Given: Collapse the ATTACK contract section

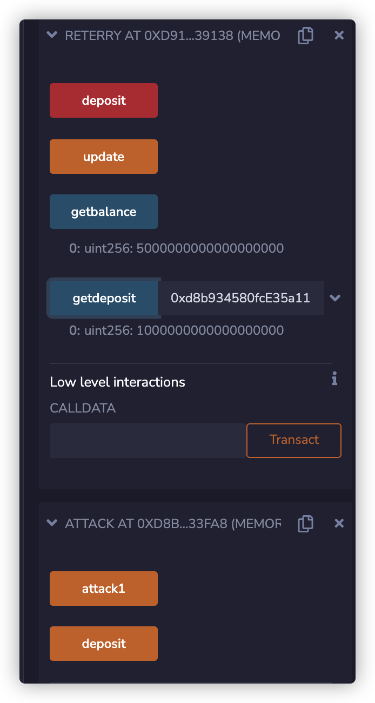Looking at the screenshot, I should [x=52, y=523].
